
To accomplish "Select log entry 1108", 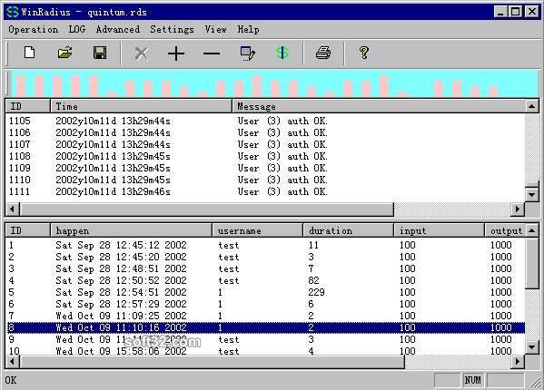I will [266, 156].
